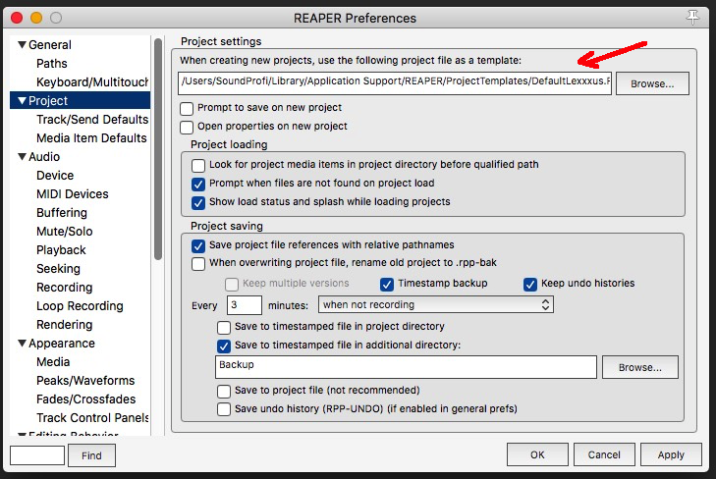This screenshot has width=716, height=479.
Task: Select Track/Send Defaults page
Action: coord(92,120)
